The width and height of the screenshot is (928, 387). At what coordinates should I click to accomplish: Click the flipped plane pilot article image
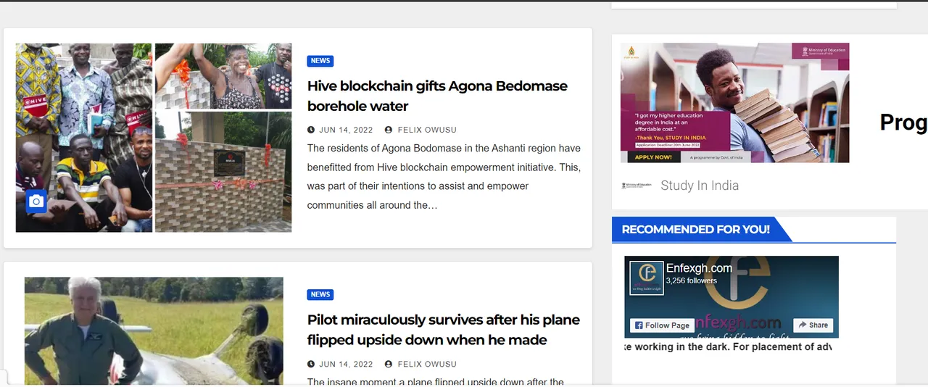point(154,330)
